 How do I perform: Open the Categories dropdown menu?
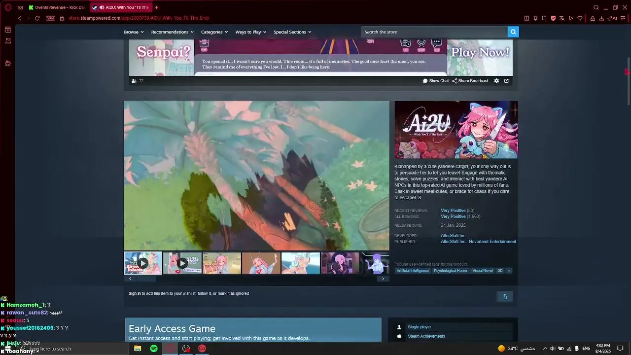(x=214, y=32)
